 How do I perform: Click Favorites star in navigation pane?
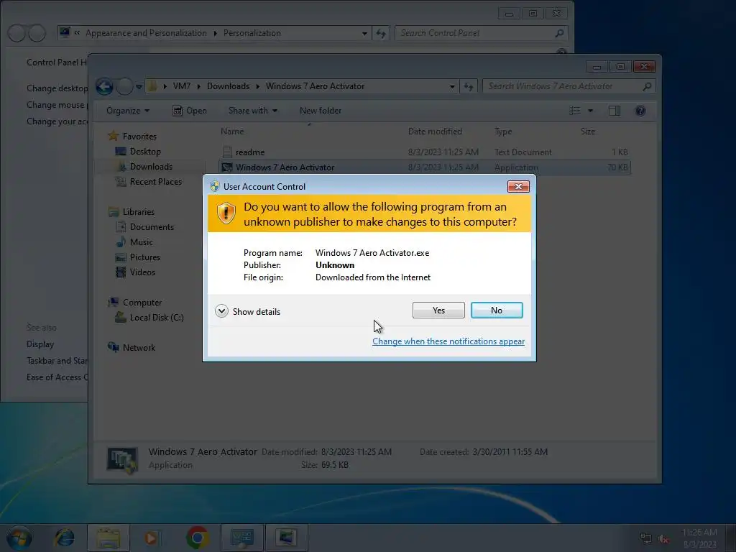[113, 136]
